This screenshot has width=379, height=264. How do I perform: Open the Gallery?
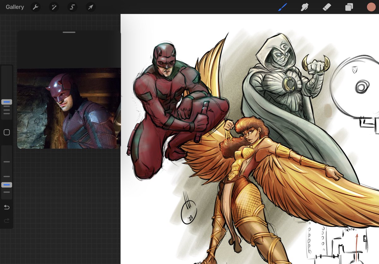15,7
